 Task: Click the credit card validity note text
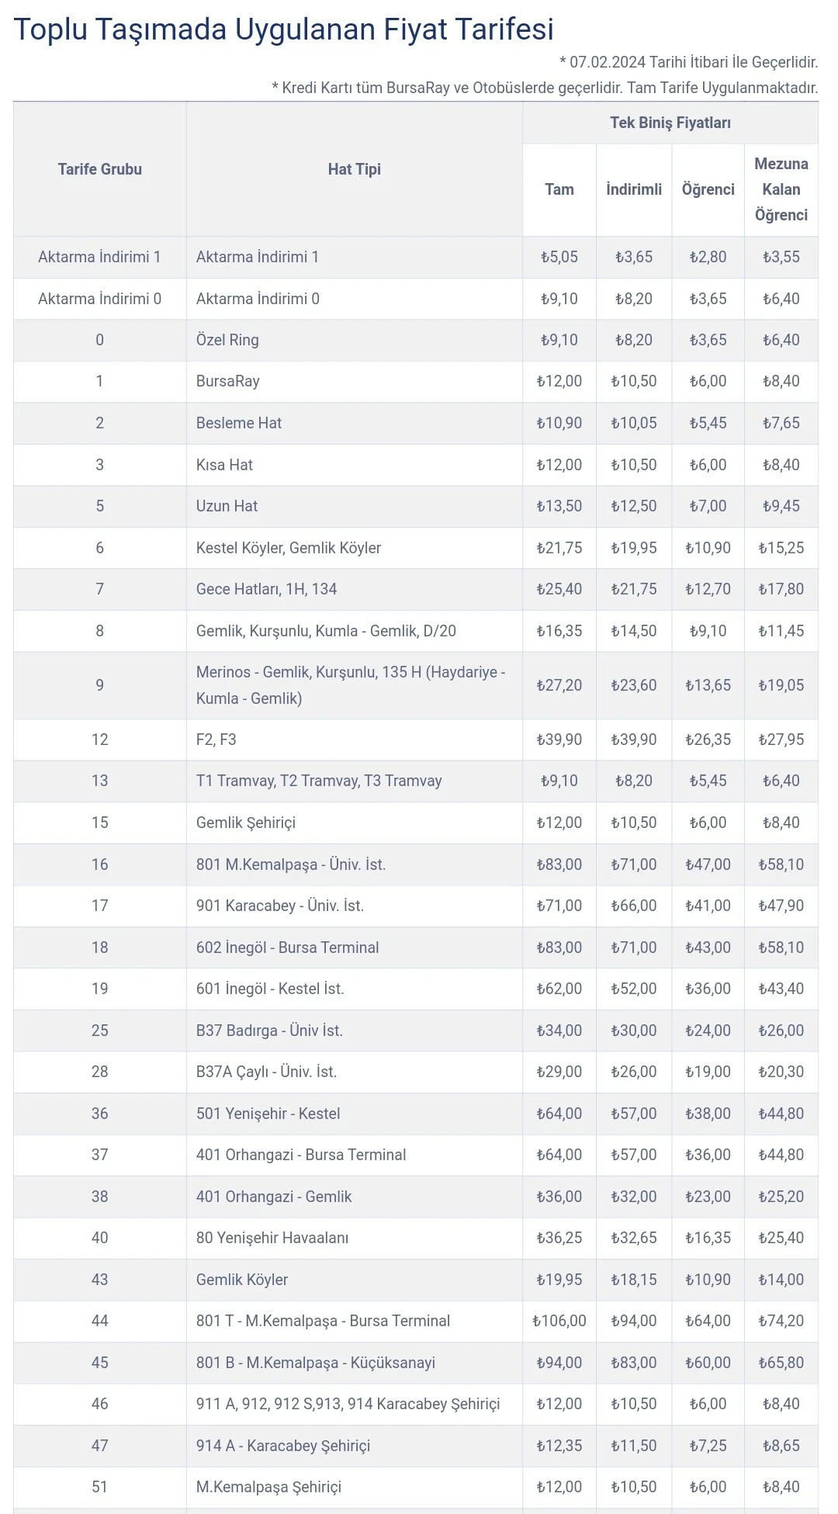click(545, 88)
